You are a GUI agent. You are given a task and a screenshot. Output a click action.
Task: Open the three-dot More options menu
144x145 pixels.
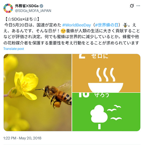click(138, 6)
